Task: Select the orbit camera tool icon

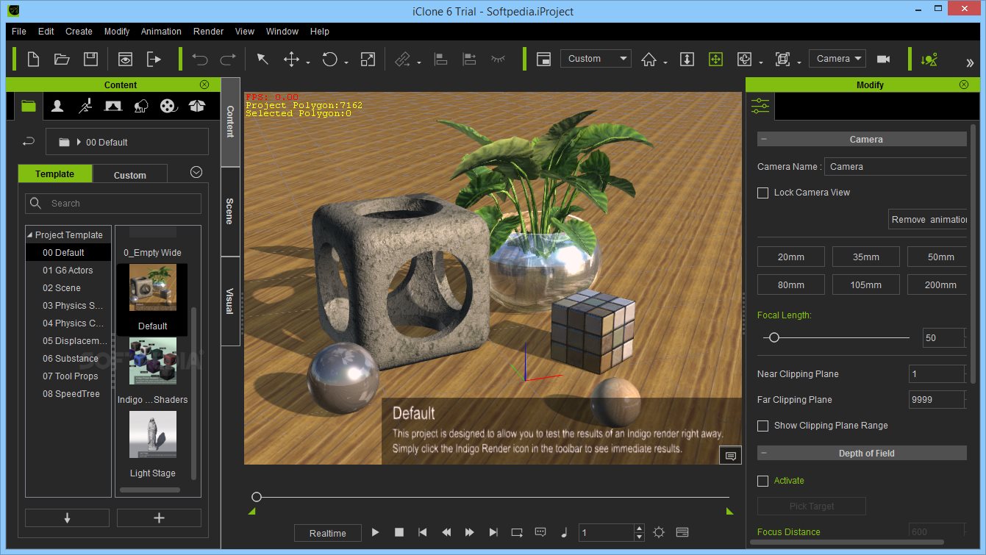Action: tap(744, 59)
